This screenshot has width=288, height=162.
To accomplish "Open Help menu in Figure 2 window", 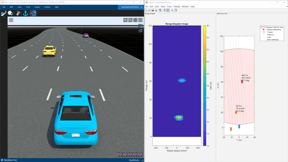I will point(192,7).
